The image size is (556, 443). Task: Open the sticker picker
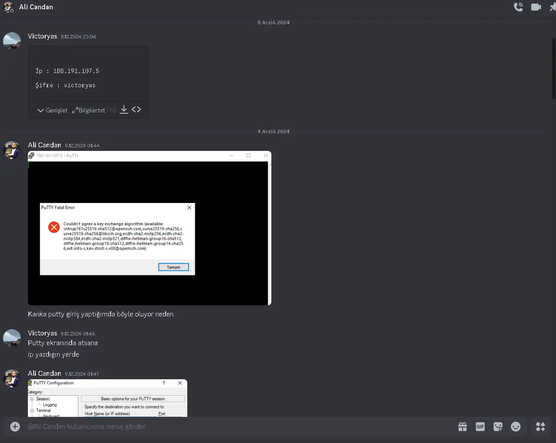point(498,427)
